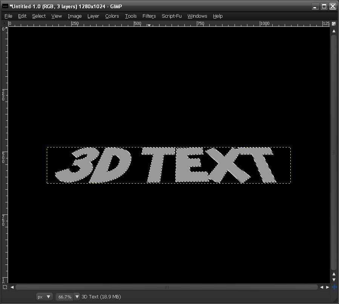This screenshot has width=339, height=304.
Task: Open the File menu
Action: pyautogui.click(x=8, y=16)
